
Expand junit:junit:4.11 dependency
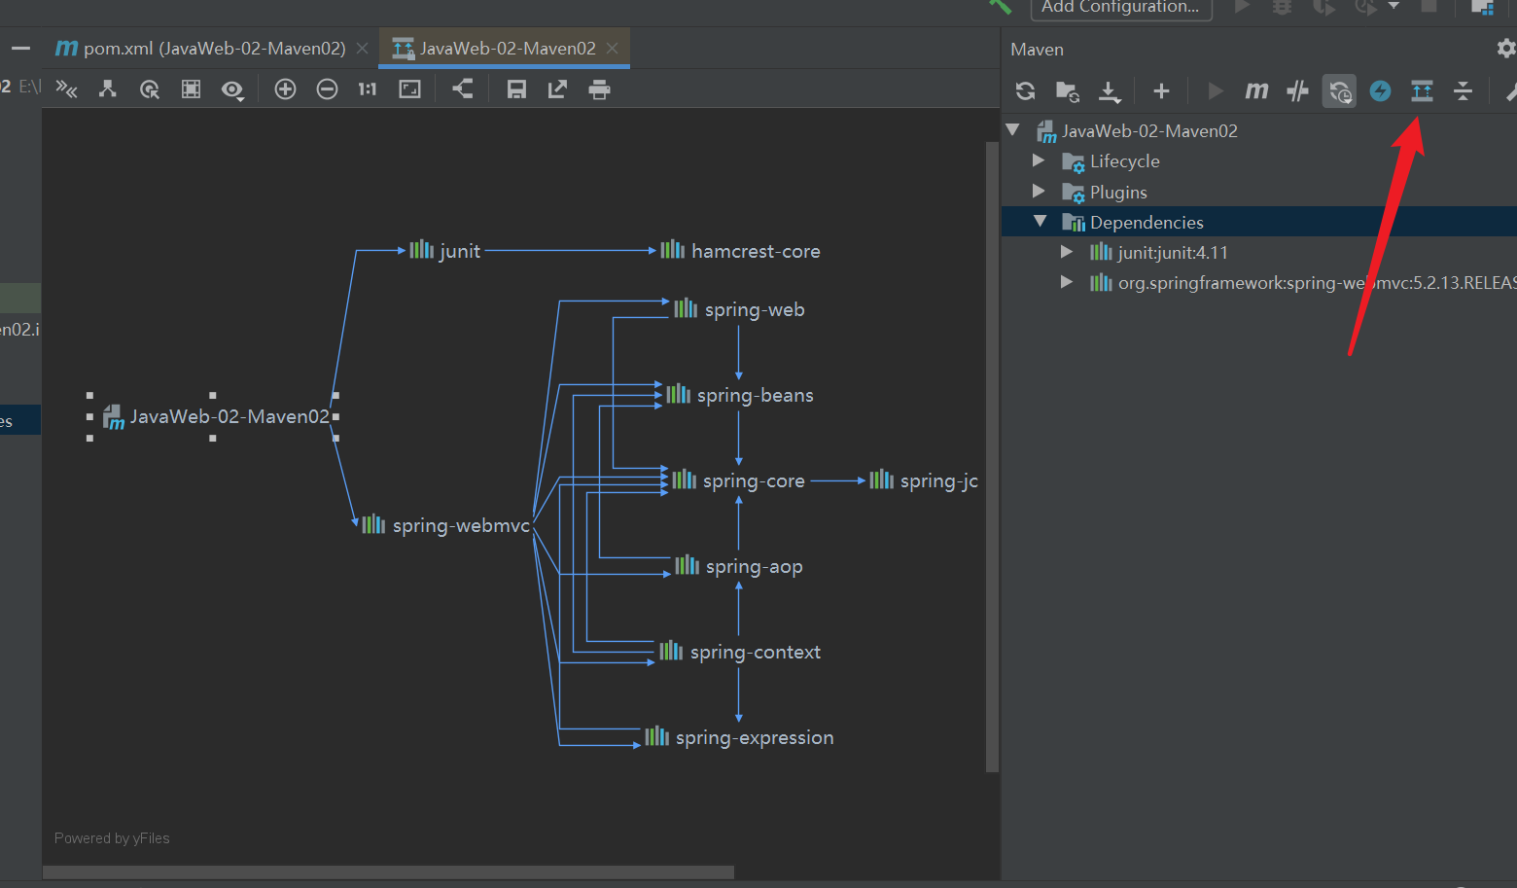pos(1067,252)
